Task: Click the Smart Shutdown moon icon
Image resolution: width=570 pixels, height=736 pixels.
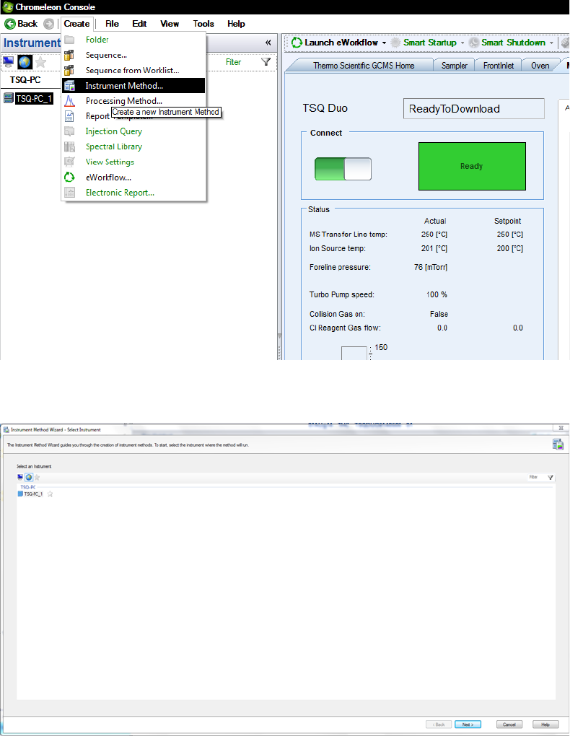Action: click(474, 43)
